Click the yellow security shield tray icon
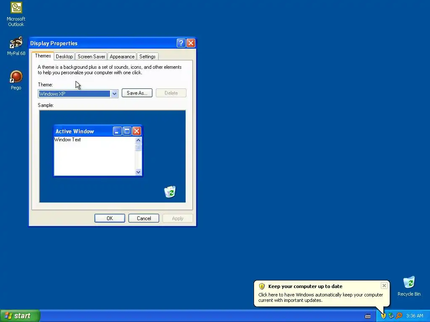 [383, 316]
